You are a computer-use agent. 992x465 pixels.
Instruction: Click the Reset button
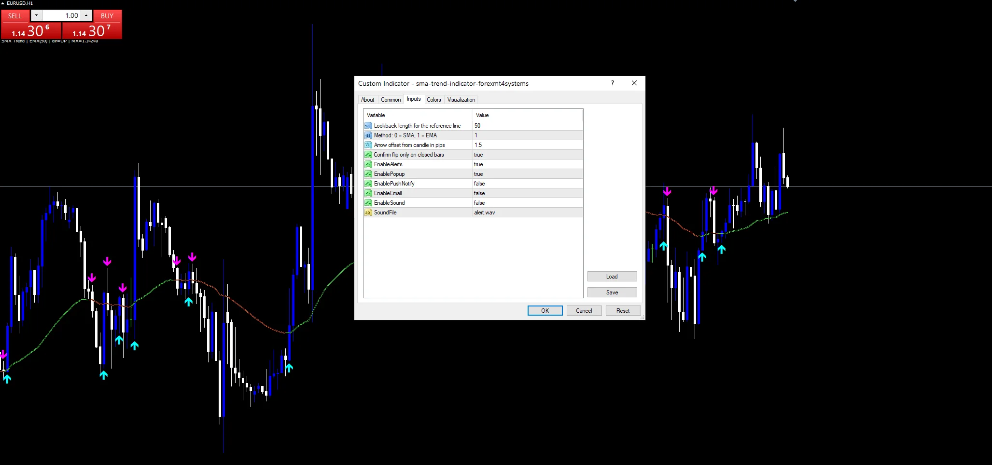coord(623,311)
